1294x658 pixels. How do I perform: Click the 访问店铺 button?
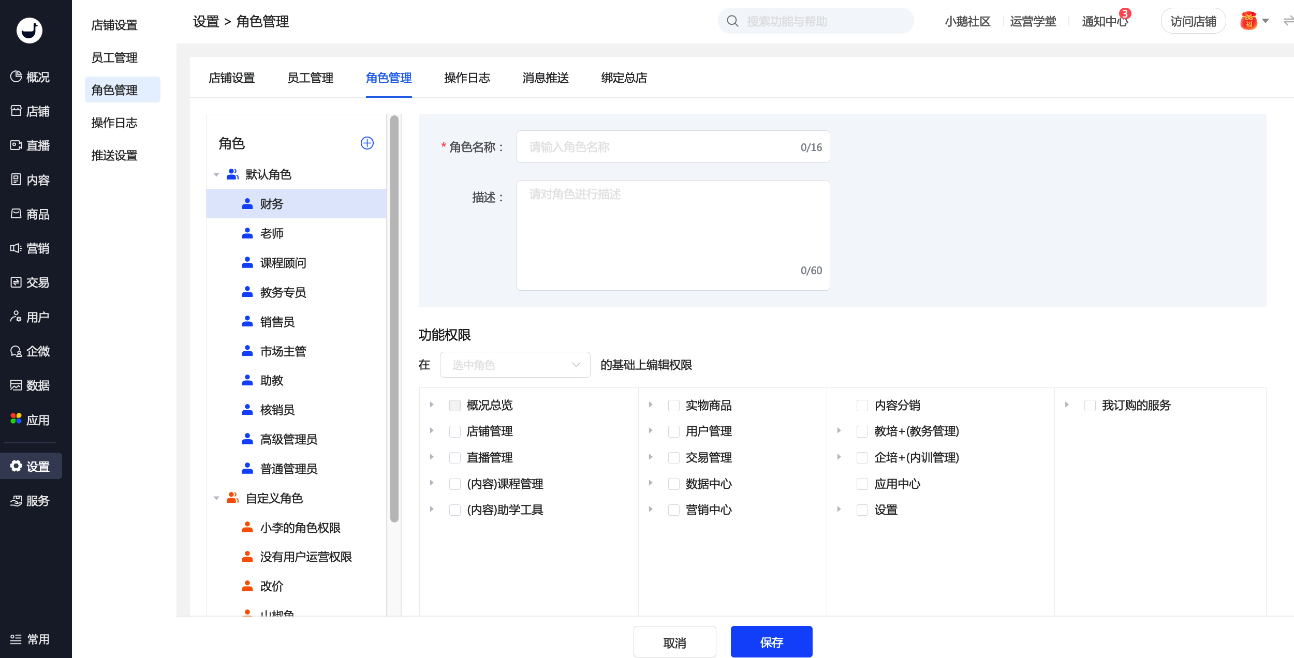pos(1194,21)
